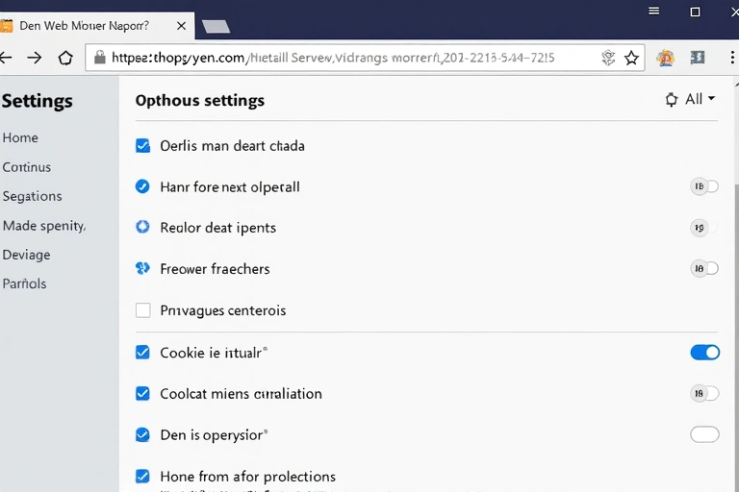Click the Reulor deat ipents circle icon
Screen dimensions: 739x492
(142, 227)
